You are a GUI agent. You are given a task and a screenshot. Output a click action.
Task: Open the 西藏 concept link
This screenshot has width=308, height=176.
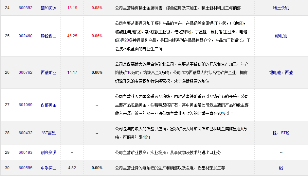[289, 72]
